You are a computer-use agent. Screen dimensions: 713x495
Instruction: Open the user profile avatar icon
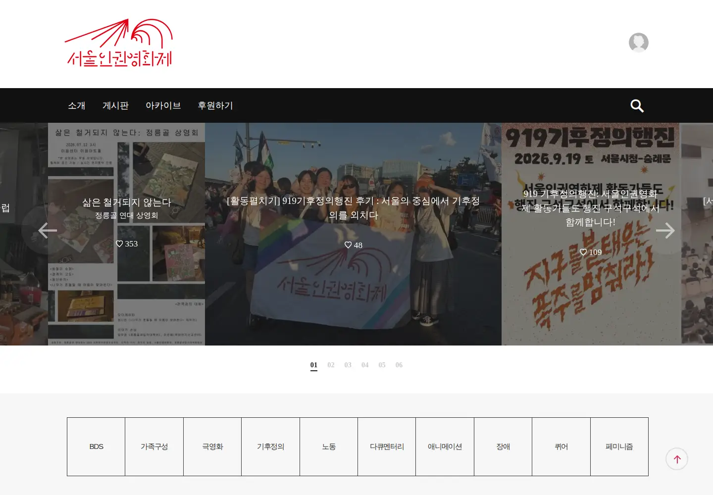click(x=638, y=43)
